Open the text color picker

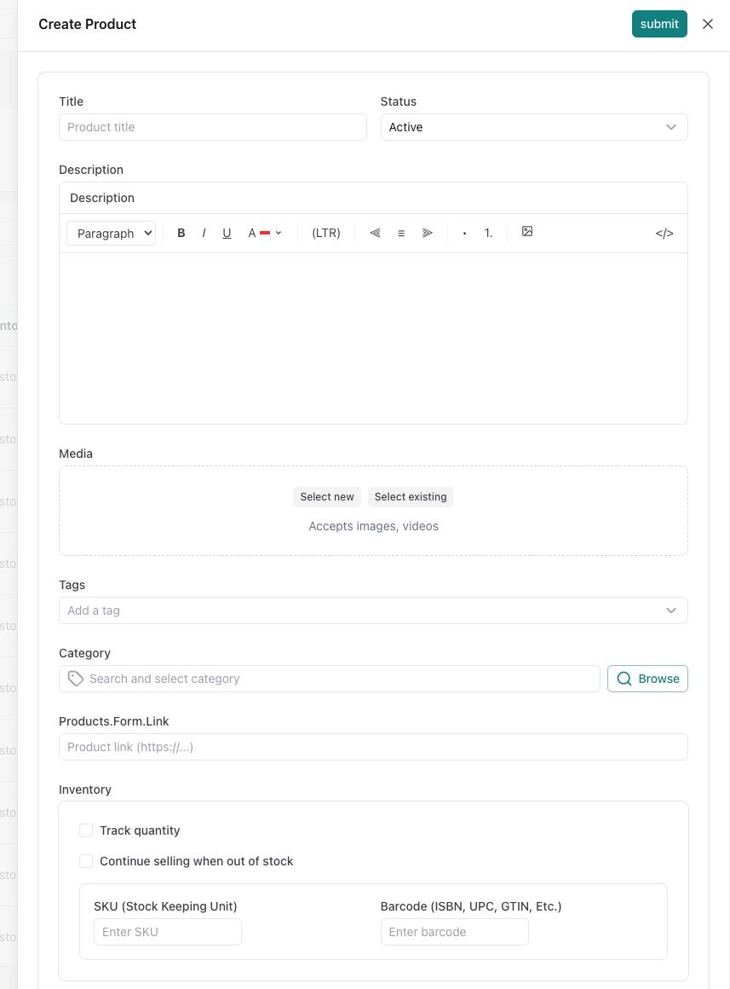pos(265,233)
